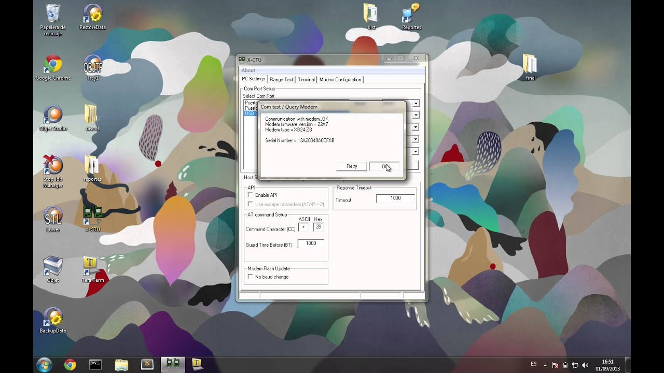This screenshot has width=664, height=373.
Task: Open the dist folder on desktop
Action: (x=371, y=18)
